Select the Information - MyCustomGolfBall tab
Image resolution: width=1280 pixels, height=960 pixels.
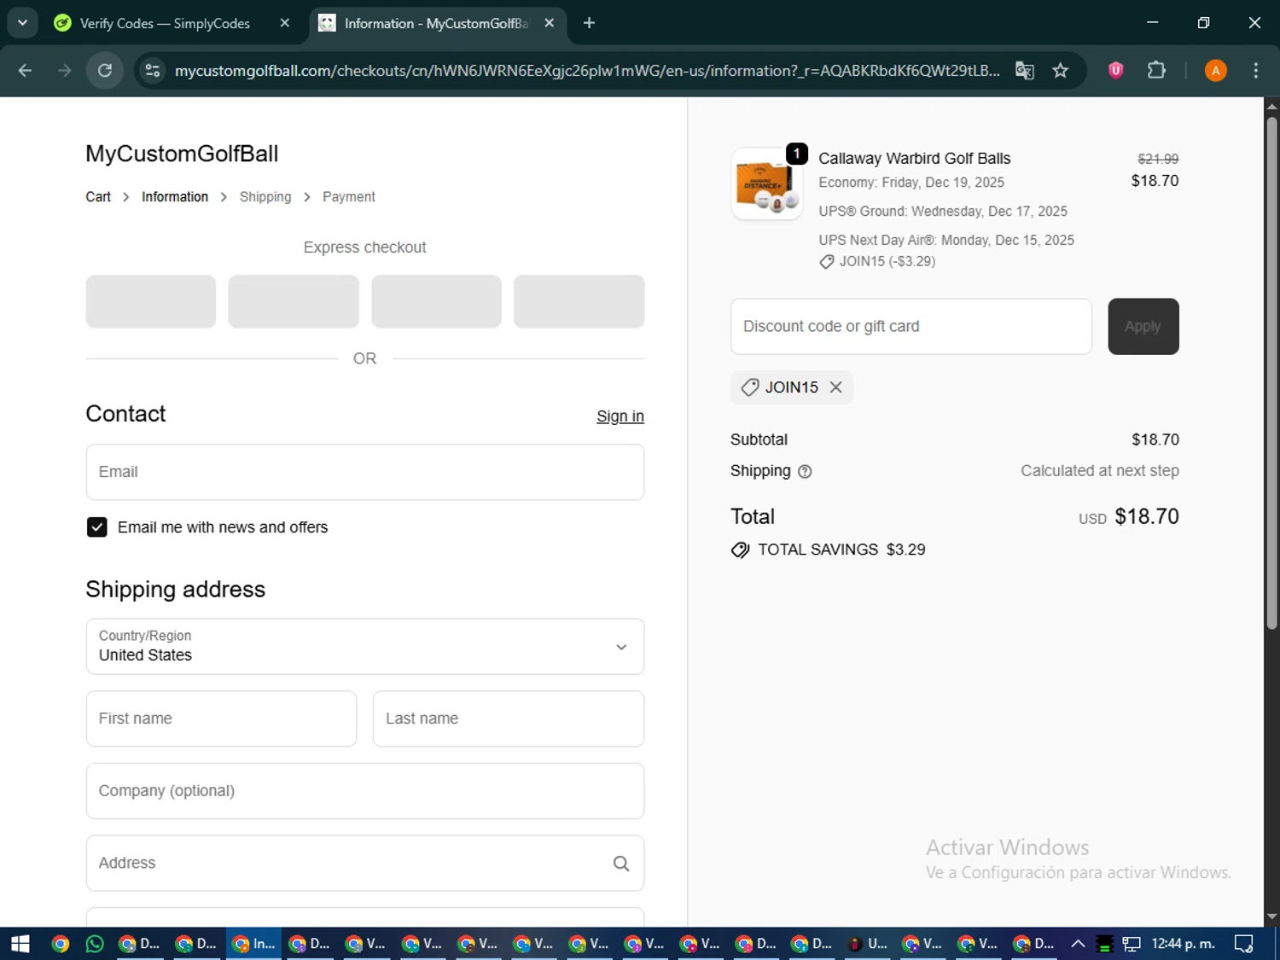tap(435, 23)
